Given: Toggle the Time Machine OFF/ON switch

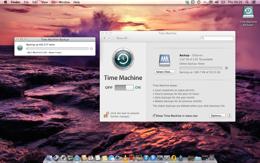Looking at the screenshot, I should click(x=124, y=88).
